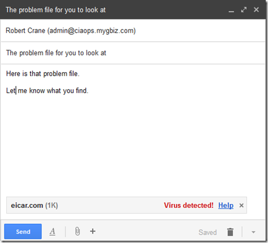Place cursor in the 'Let me know what you find.' line

coord(47,90)
